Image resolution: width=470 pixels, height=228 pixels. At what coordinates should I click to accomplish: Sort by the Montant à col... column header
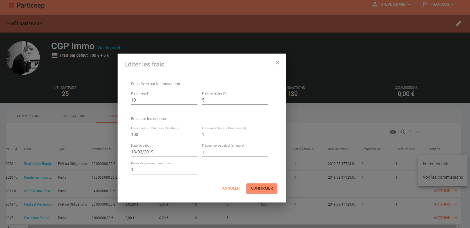pos(102,149)
